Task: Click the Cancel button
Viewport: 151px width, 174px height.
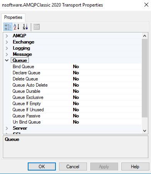Action: (x=73, y=167)
